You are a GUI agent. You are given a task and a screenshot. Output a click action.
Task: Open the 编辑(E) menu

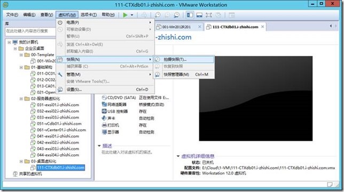29,15
